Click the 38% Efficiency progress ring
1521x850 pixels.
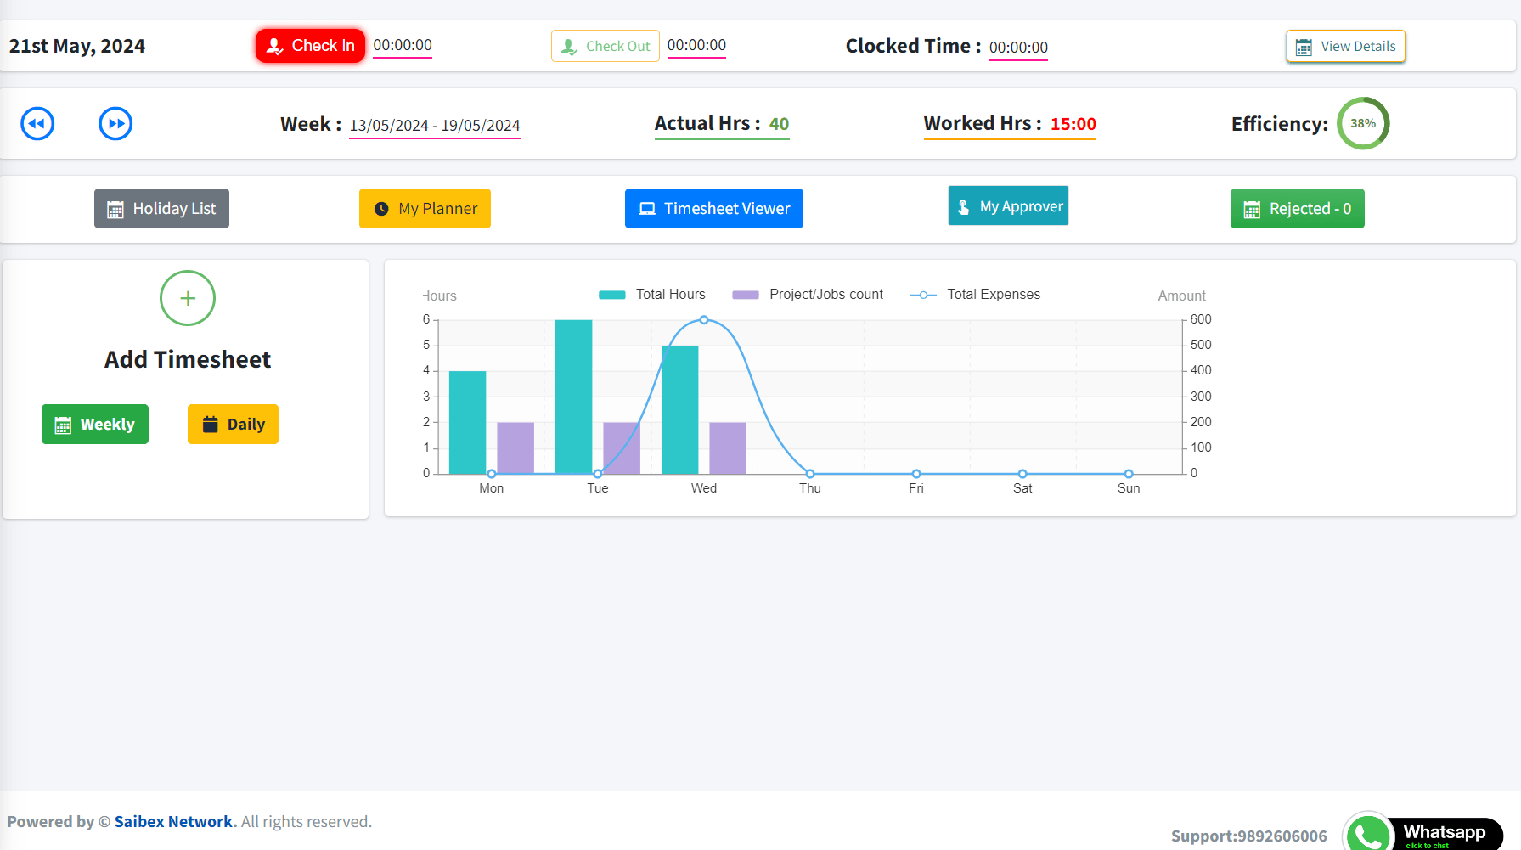[1363, 123]
